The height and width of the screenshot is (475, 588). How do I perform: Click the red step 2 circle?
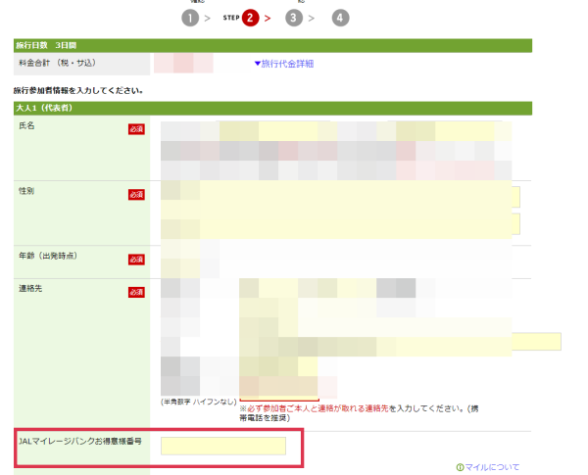coord(250,18)
